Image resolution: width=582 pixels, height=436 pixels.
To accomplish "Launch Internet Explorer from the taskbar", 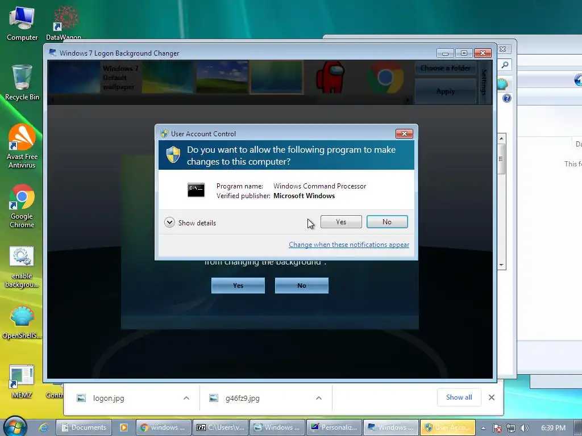I will pos(43,427).
